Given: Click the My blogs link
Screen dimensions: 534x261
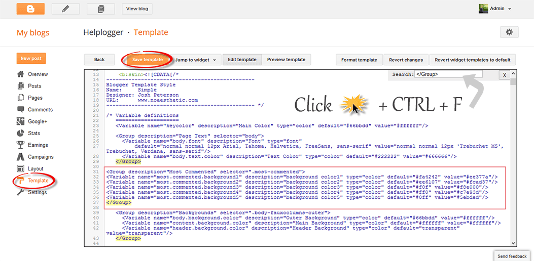Looking at the screenshot, I should [33, 32].
